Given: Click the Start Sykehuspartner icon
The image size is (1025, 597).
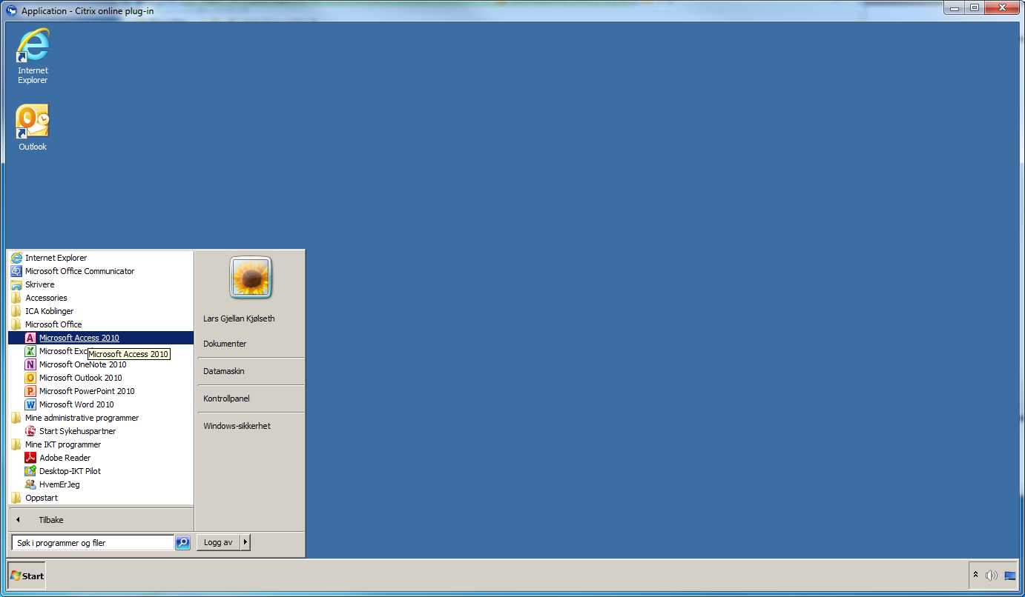Looking at the screenshot, I should coord(30,431).
